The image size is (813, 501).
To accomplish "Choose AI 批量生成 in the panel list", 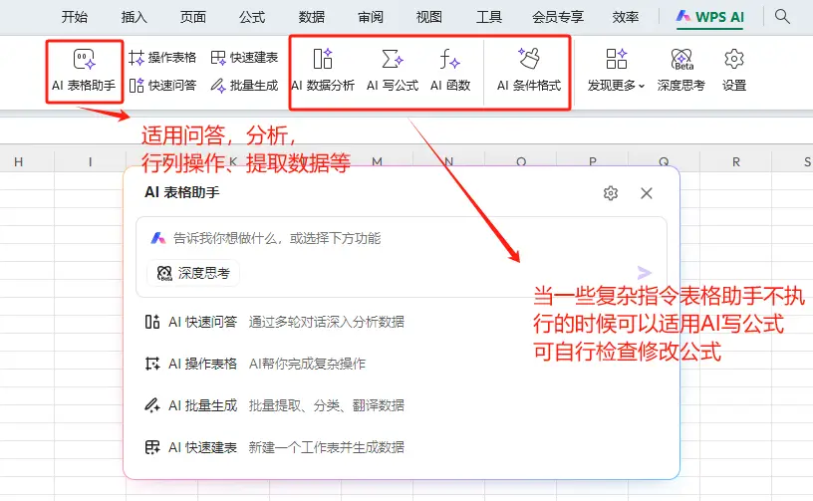I will (x=274, y=405).
